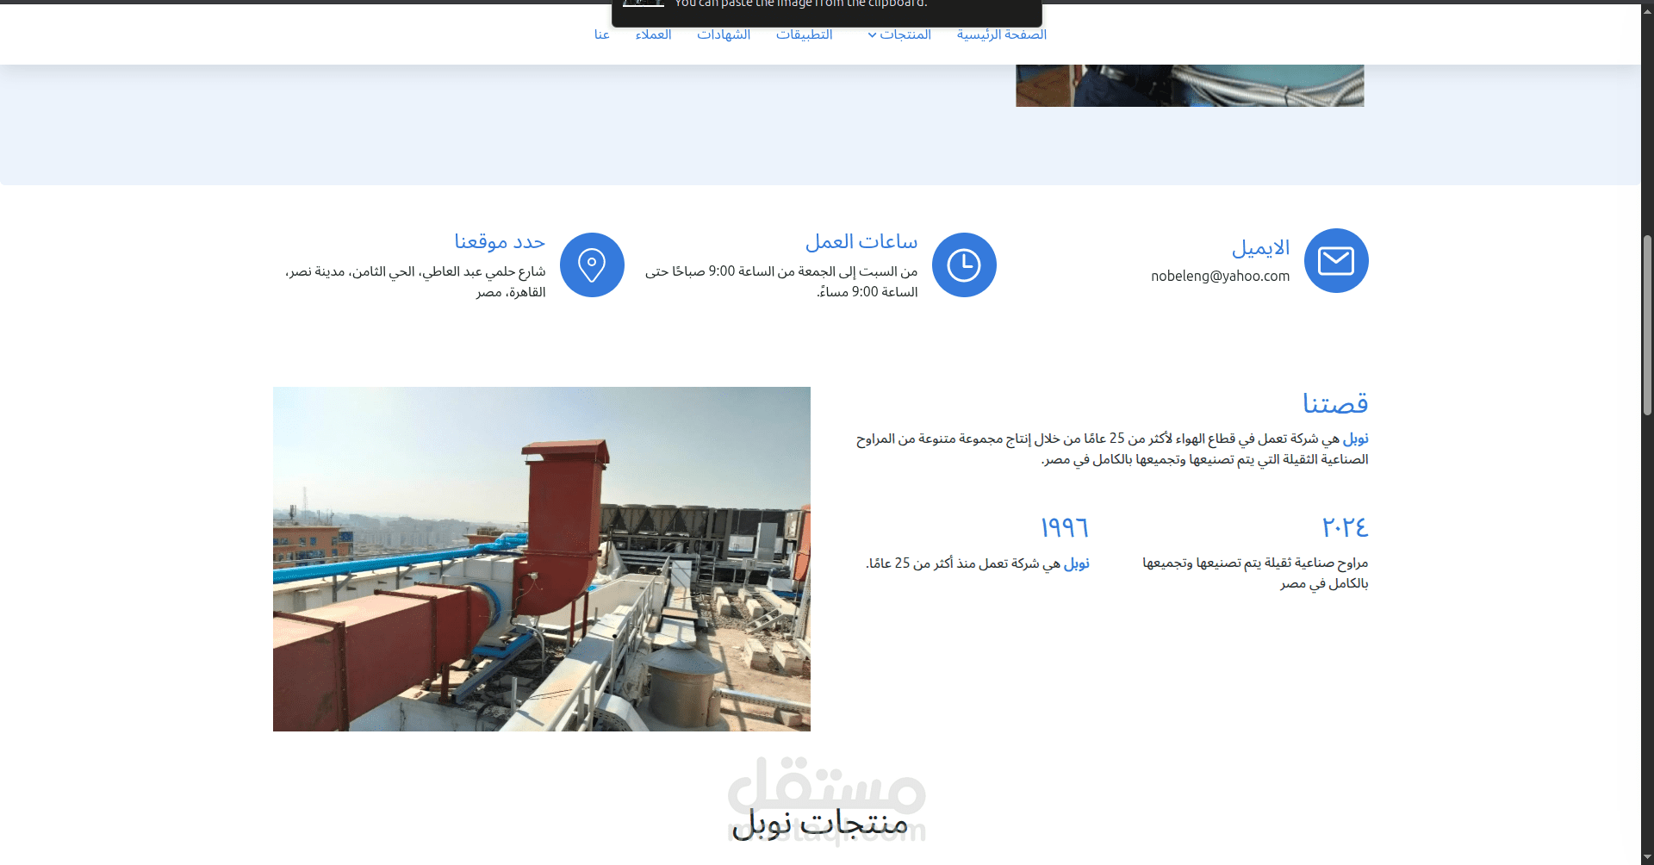Open عنا nav item
This screenshot has height=865, width=1654.
pyautogui.click(x=602, y=34)
